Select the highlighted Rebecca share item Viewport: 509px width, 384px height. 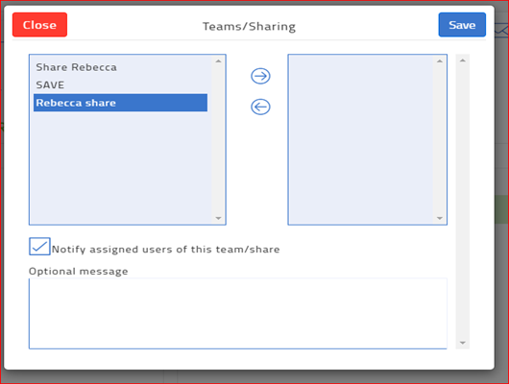click(x=120, y=103)
